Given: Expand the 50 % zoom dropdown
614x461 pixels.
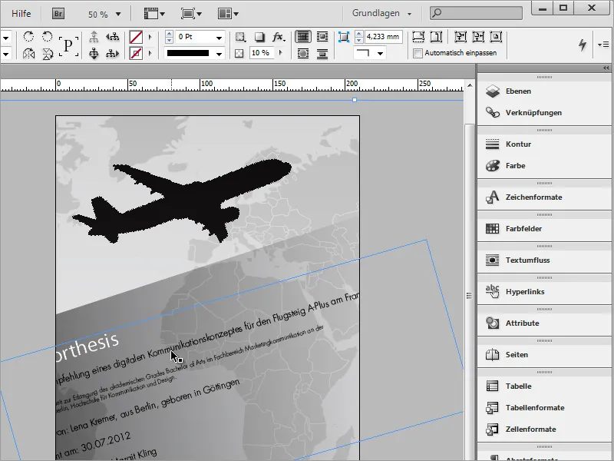Looking at the screenshot, I should (x=118, y=15).
